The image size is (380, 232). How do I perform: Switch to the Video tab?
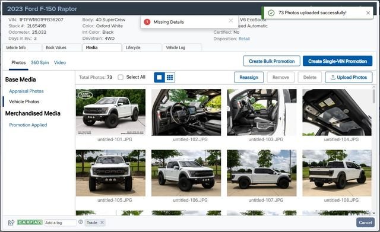[x=60, y=62]
